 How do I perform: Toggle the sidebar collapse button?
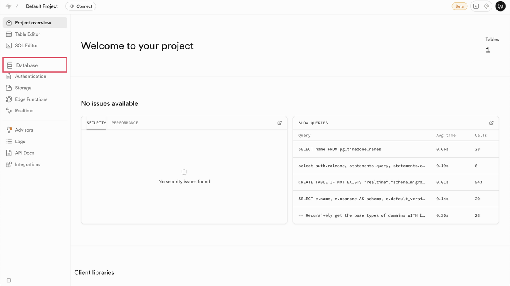[x=9, y=280]
